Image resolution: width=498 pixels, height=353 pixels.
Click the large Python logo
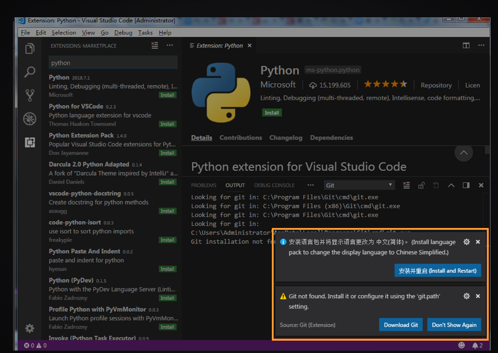point(221,92)
